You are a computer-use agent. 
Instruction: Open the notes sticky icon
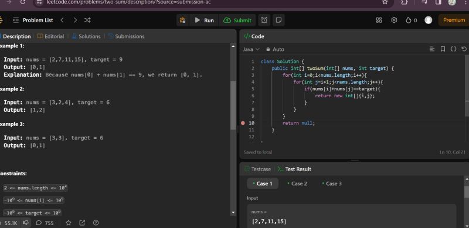[x=278, y=21]
